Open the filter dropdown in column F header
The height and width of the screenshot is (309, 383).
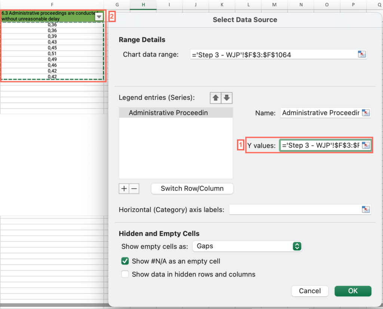coord(99,16)
